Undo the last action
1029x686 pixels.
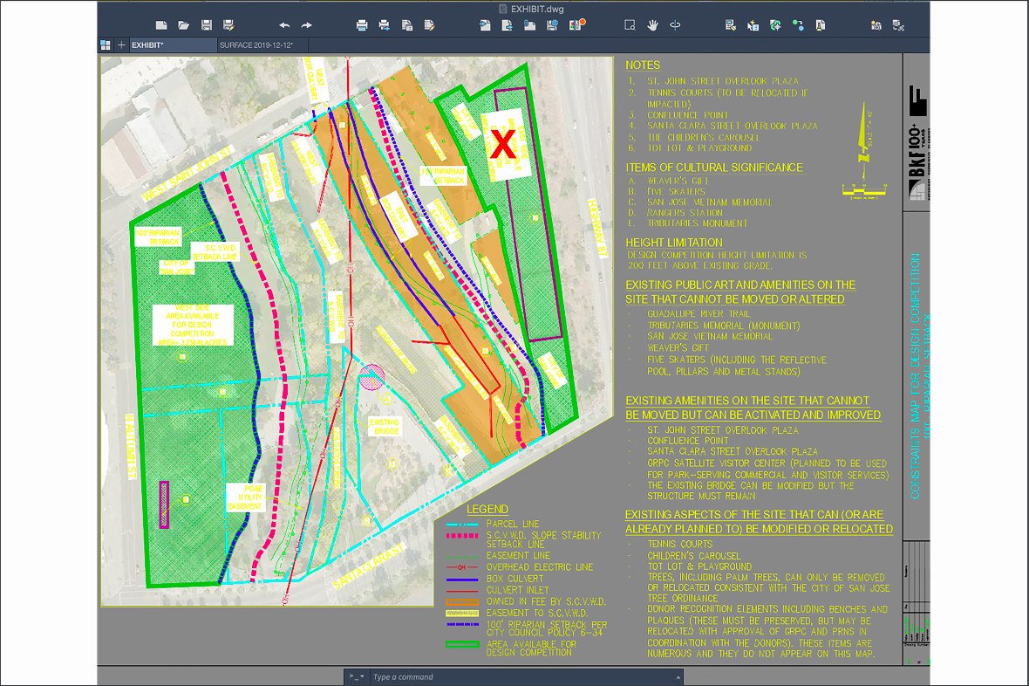click(284, 25)
